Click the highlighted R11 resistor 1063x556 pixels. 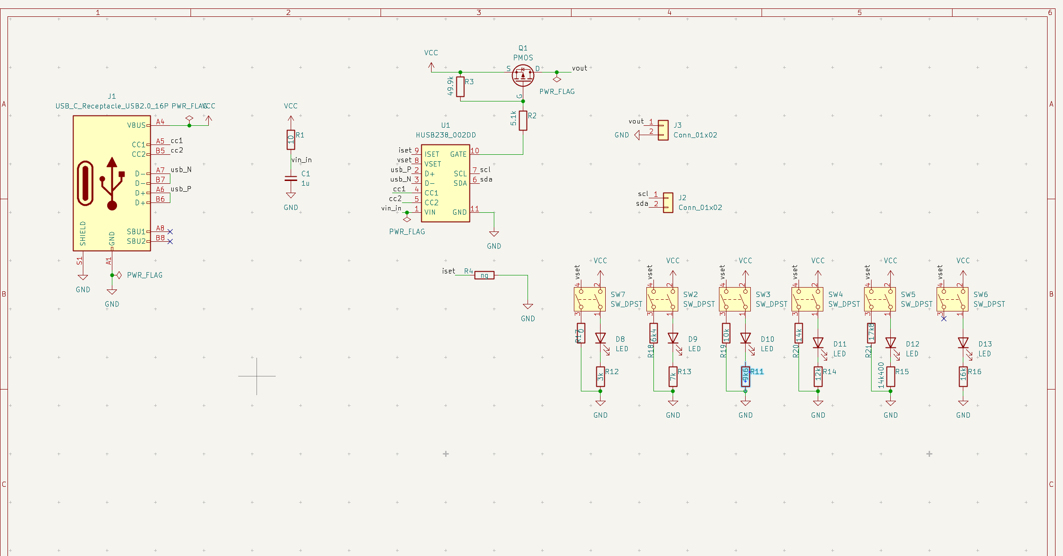click(745, 376)
